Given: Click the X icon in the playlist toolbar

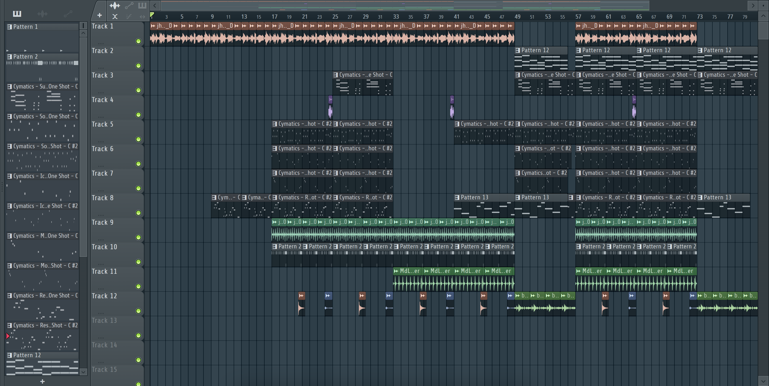Looking at the screenshot, I should click(115, 17).
